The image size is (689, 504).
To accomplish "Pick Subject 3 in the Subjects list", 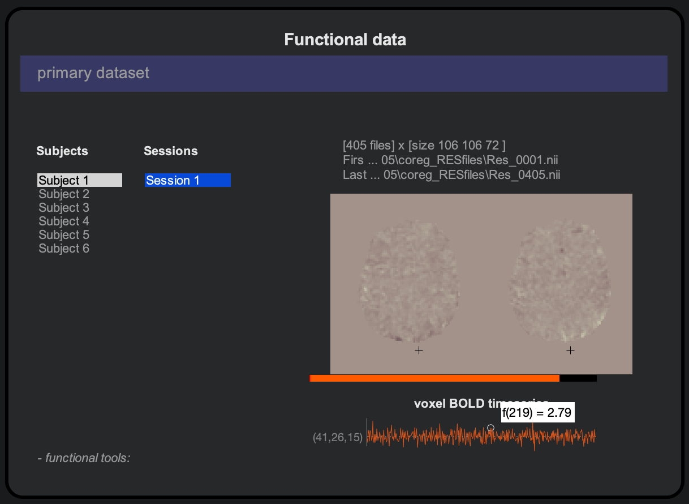I will (64, 208).
